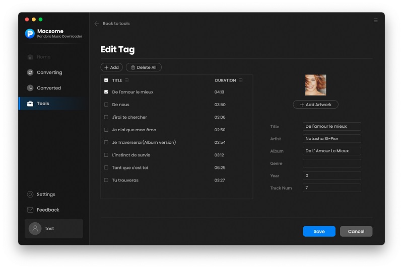Go to the Converting section
This screenshot has height=269, width=403.
tap(49, 72)
